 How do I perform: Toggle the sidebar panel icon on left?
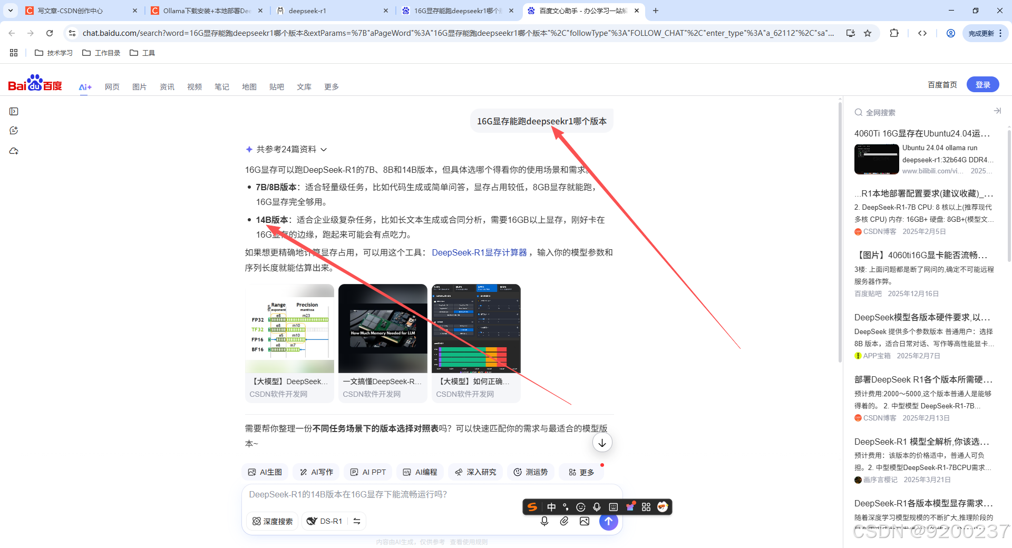point(14,112)
